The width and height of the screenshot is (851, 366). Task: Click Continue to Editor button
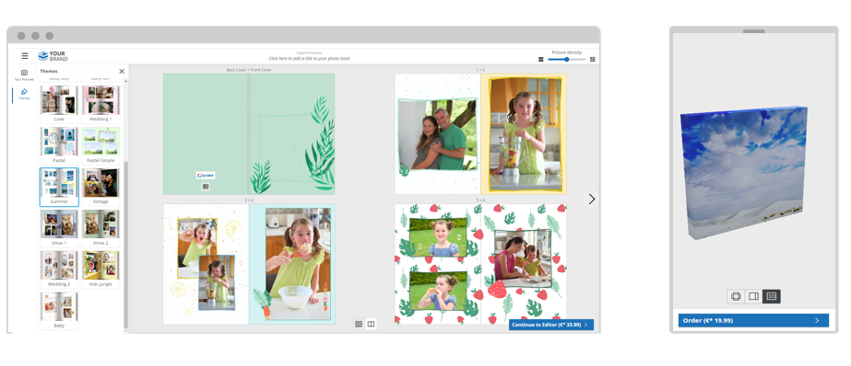(x=550, y=325)
